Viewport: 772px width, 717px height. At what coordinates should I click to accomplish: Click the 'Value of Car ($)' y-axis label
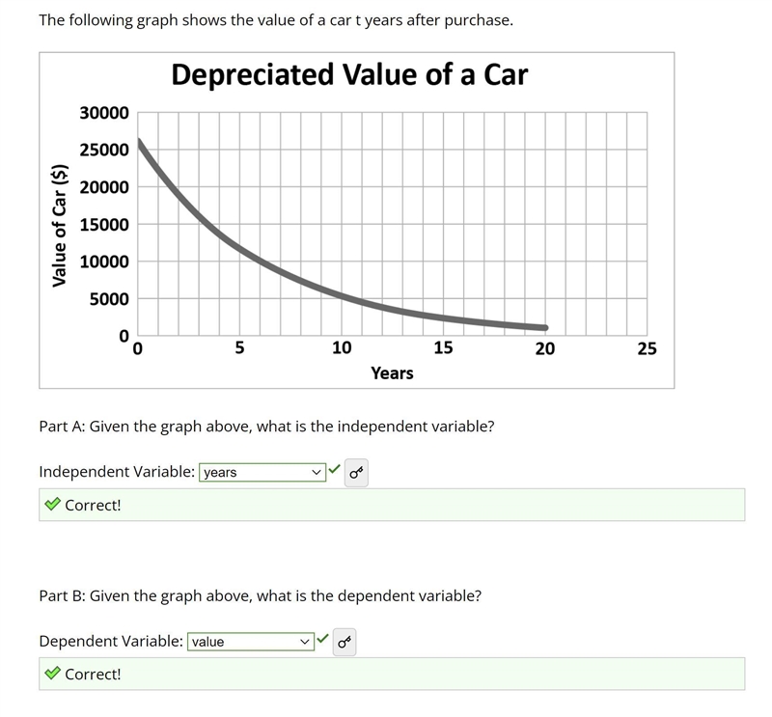pos(60,225)
